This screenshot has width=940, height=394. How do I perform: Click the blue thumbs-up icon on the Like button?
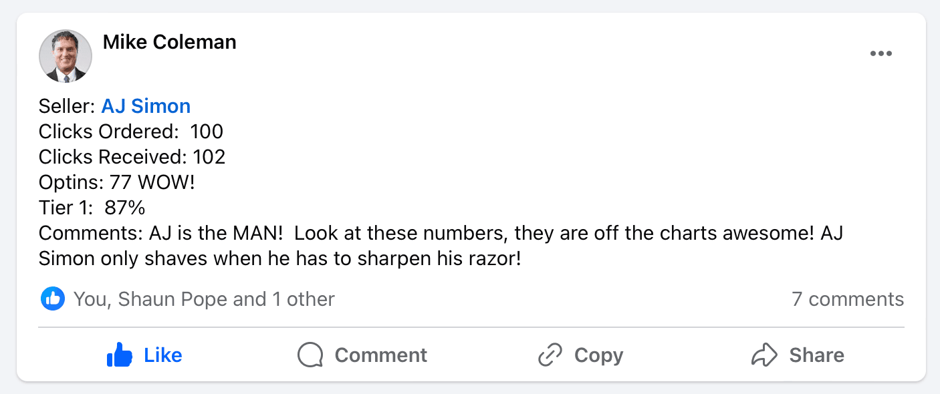120,355
